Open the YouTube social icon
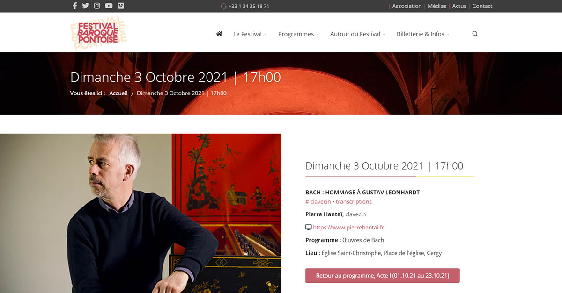 coord(109,6)
